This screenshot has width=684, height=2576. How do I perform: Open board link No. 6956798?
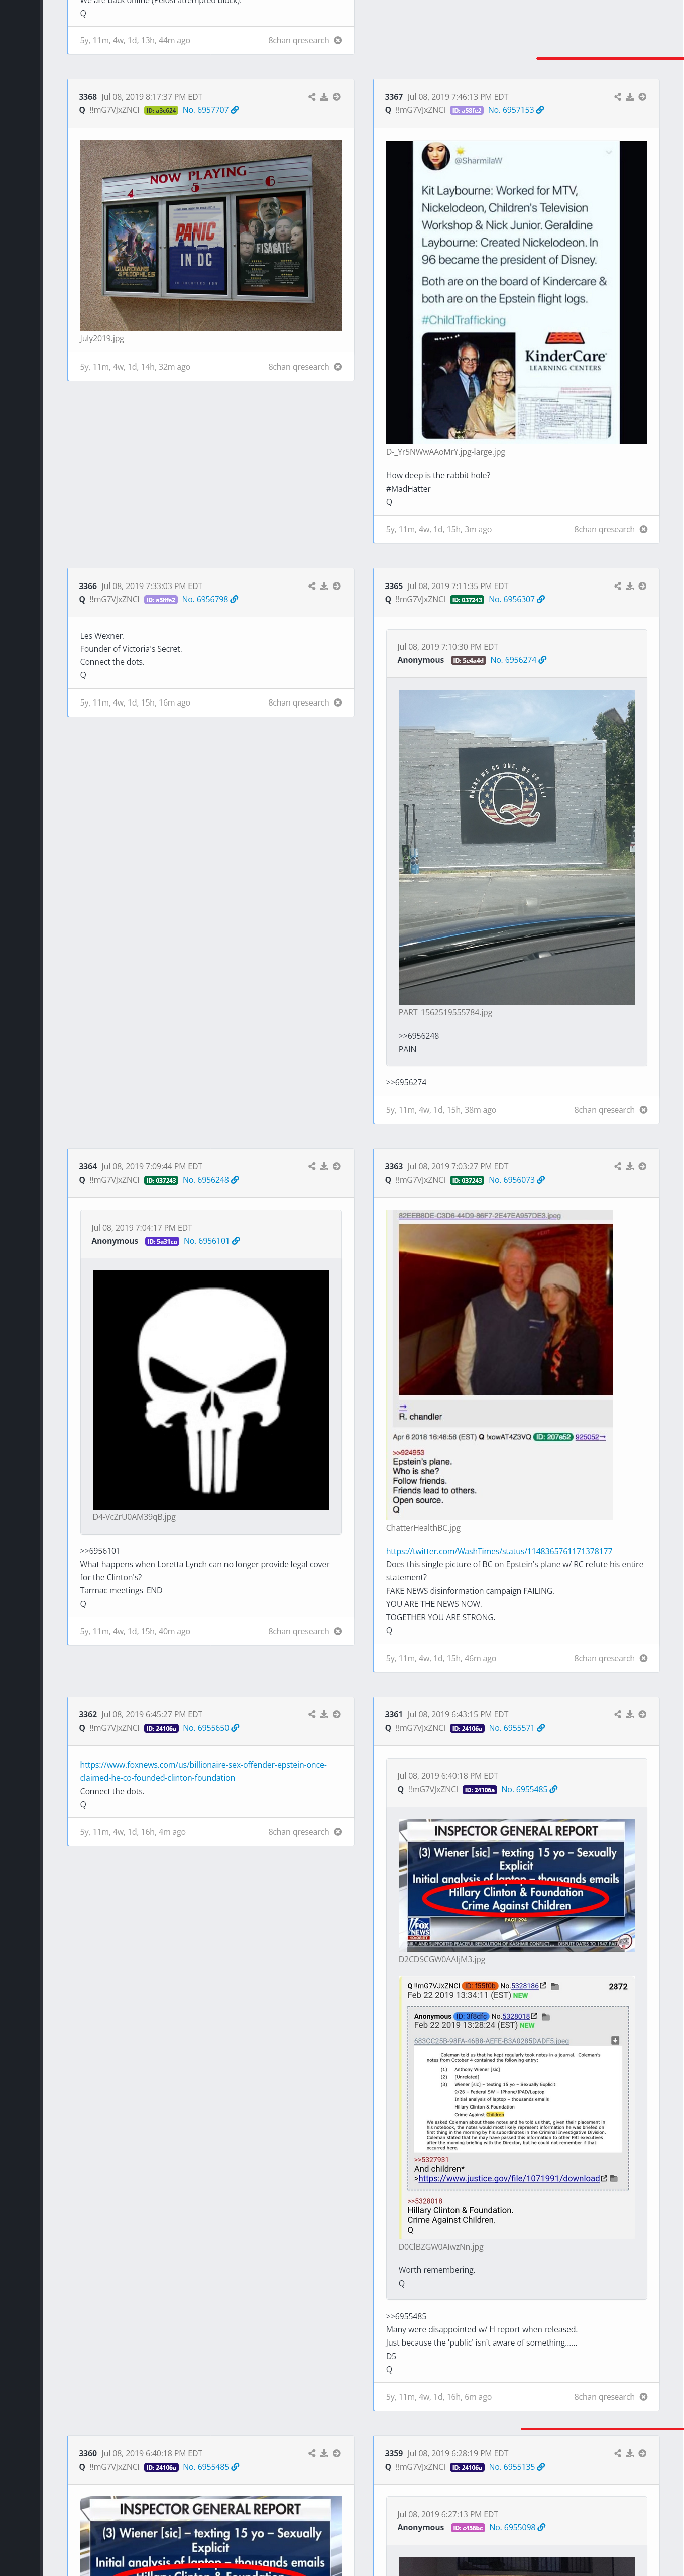pos(210,599)
